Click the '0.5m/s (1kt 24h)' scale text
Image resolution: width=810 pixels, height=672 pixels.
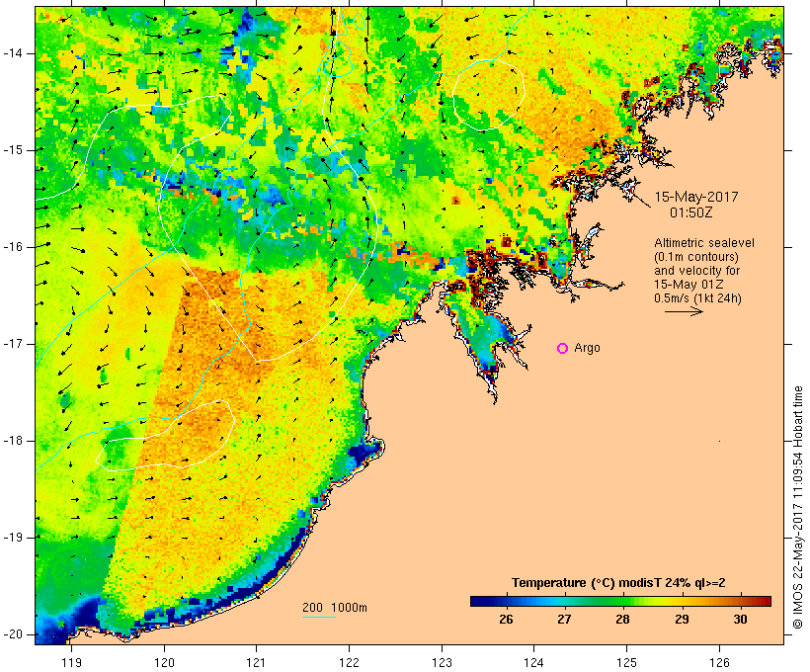click(x=697, y=298)
